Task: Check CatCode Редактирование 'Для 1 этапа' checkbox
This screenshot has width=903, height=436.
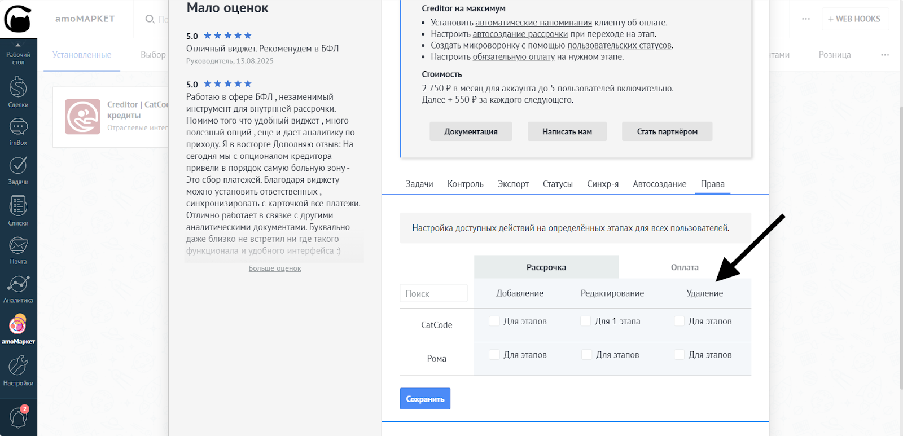Action: [586, 321]
